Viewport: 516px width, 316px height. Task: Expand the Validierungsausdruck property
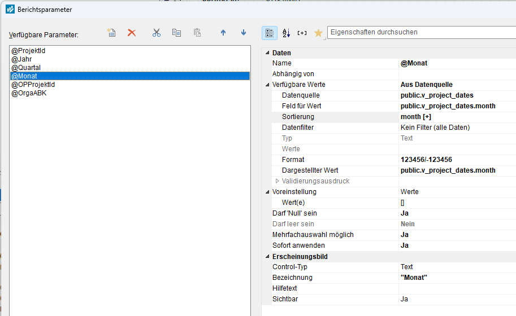click(277, 181)
